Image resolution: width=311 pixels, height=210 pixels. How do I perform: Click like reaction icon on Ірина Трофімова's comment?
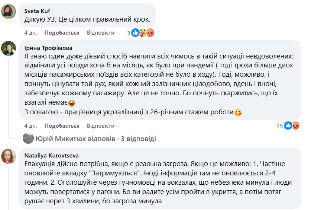(288, 126)
